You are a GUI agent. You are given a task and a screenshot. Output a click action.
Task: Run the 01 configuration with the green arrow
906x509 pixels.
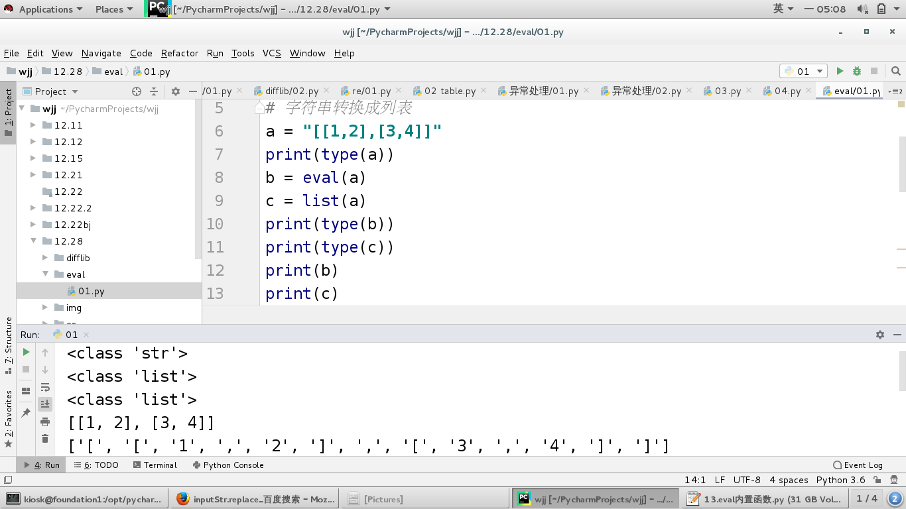(840, 71)
